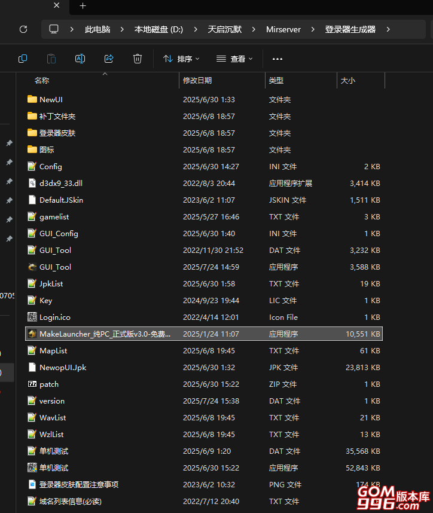Click the Rename icon in toolbar
This screenshot has height=513, width=433.
click(80, 59)
